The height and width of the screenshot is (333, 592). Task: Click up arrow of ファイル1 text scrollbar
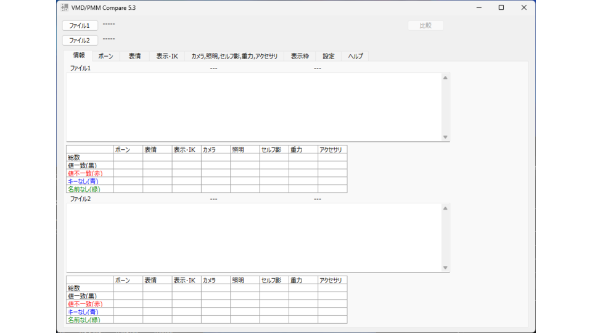coord(445,78)
